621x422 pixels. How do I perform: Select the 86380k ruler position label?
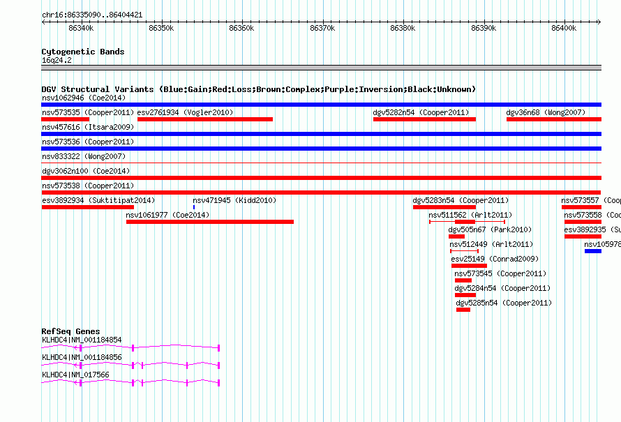coord(403,28)
